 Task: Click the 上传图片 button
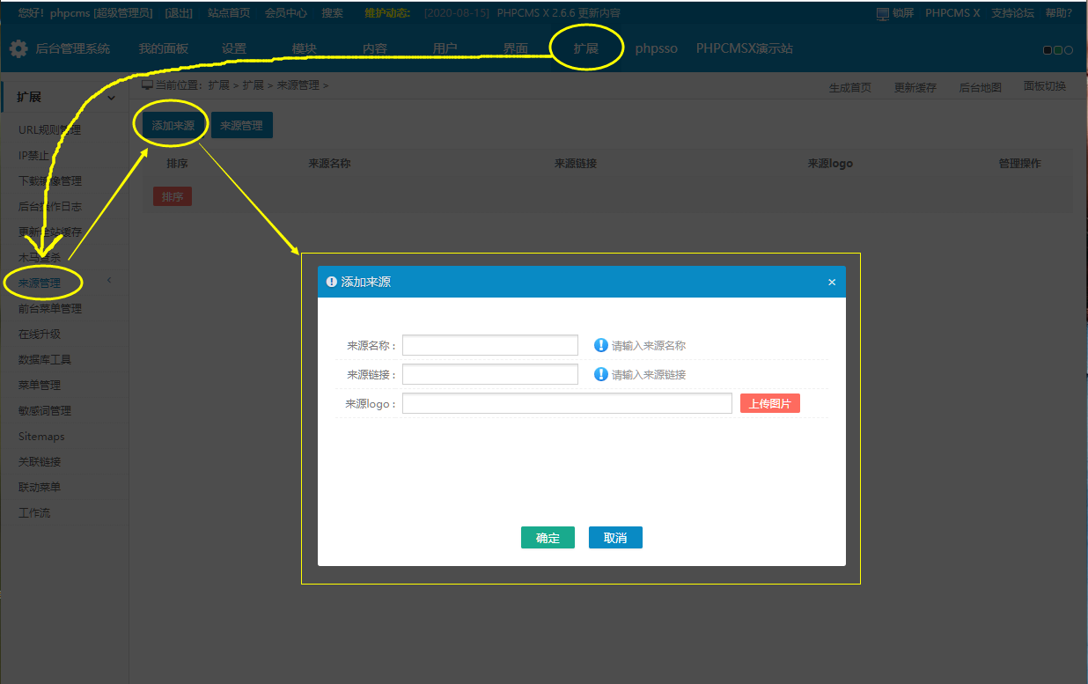point(770,403)
